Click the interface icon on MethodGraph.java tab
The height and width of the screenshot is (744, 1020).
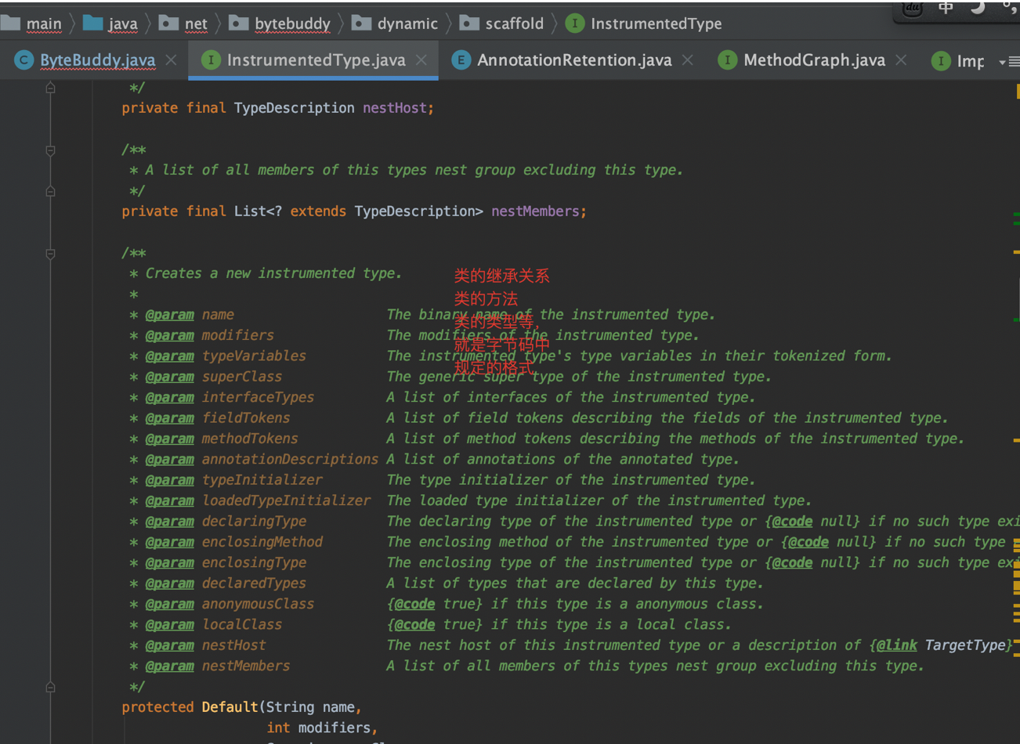728,60
